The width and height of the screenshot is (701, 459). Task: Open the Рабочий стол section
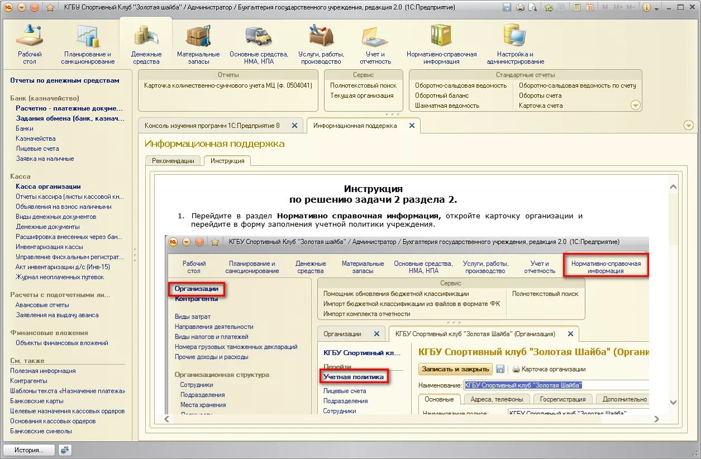[x=30, y=45]
